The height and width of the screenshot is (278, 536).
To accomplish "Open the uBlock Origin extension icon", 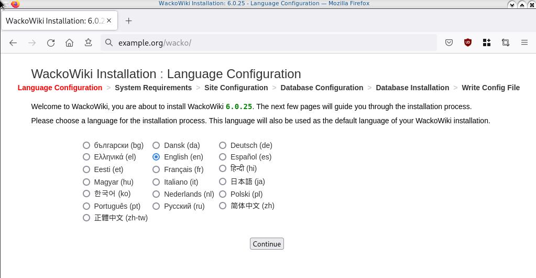I will (x=468, y=43).
